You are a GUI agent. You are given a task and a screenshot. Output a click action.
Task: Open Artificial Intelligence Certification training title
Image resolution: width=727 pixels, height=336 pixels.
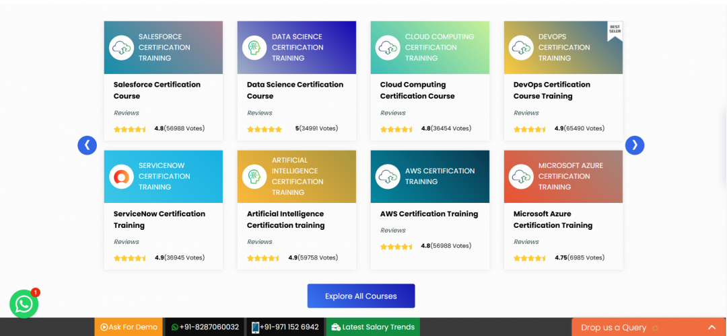(x=285, y=219)
